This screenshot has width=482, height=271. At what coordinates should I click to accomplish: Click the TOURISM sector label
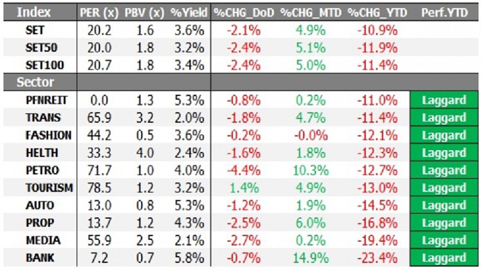[50, 188]
